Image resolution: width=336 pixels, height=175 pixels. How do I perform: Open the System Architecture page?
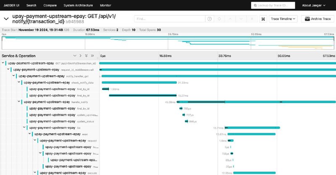[x=78, y=5]
